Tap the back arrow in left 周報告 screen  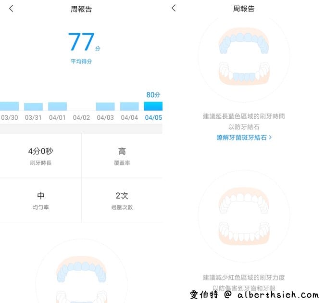(11, 9)
